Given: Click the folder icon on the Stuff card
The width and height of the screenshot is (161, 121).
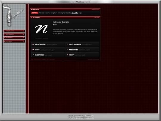Looking at the screenshot, I should [x=33, y=50].
